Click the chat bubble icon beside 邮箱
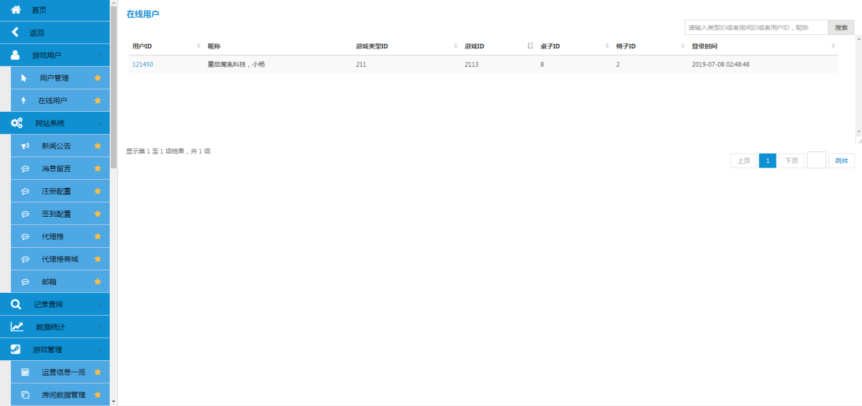862x406 pixels. [x=26, y=281]
